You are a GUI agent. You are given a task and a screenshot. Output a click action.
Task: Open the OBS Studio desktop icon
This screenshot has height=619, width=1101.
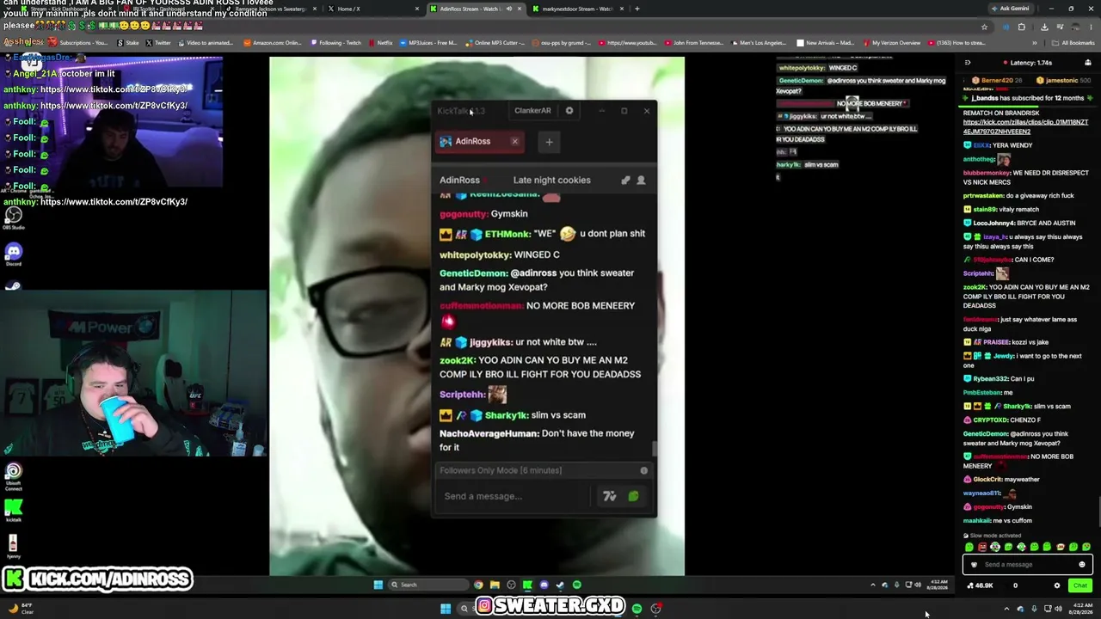[x=13, y=218]
